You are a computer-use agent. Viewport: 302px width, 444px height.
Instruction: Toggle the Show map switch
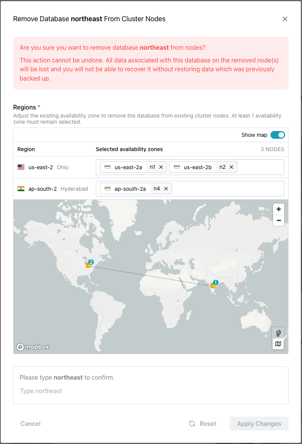point(277,135)
